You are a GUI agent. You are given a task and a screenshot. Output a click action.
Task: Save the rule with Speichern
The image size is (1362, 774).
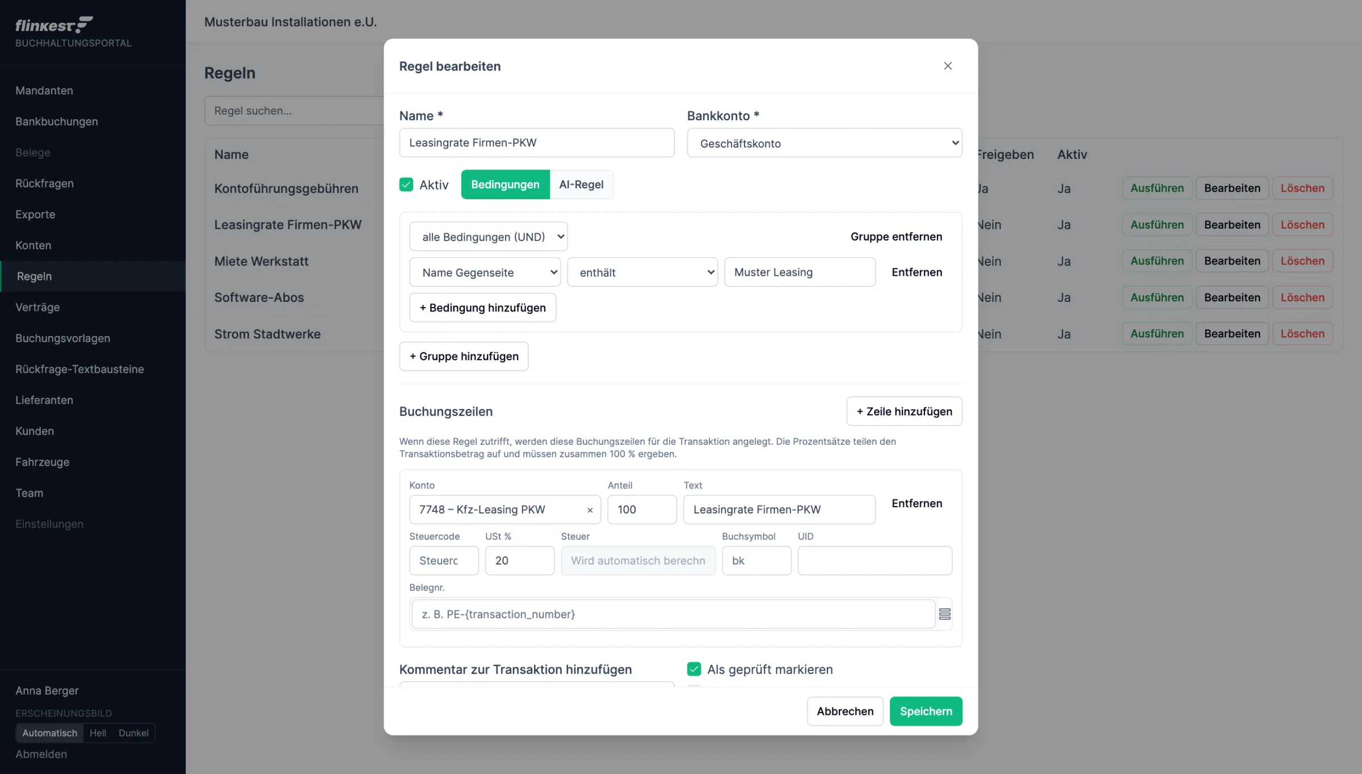click(926, 711)
